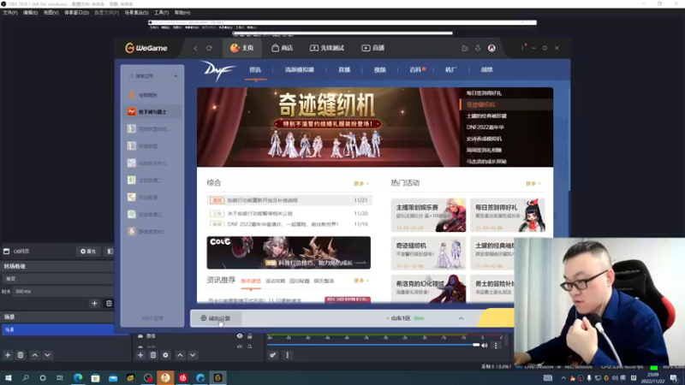The width and height of the screenshot is (685, 385).
Task: Open the DNF 2022嘉年华 news dated 11/16
Action: pyautogui.click(x=289, y=224)
